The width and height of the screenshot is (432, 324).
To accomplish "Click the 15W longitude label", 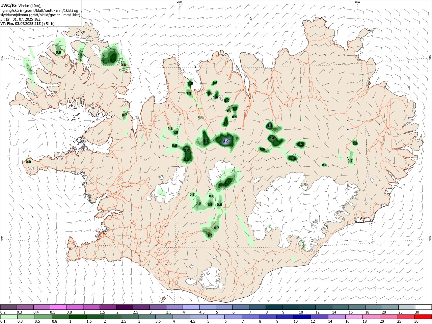I will 358,2.
